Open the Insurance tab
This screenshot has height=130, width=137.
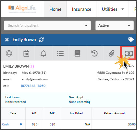81,9
